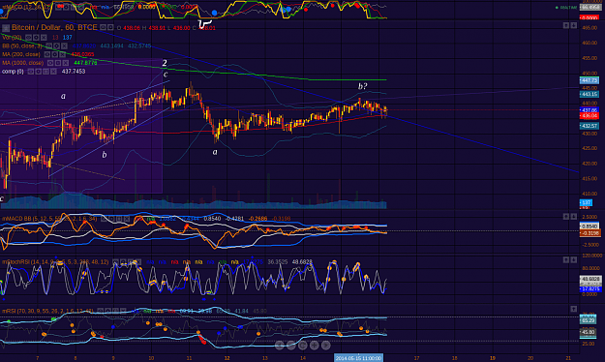Image resolution: width=605 pixels, height=362 pixels.
Task: Open settings for BB (50, close, 3)
Action: tap(56, 45)
